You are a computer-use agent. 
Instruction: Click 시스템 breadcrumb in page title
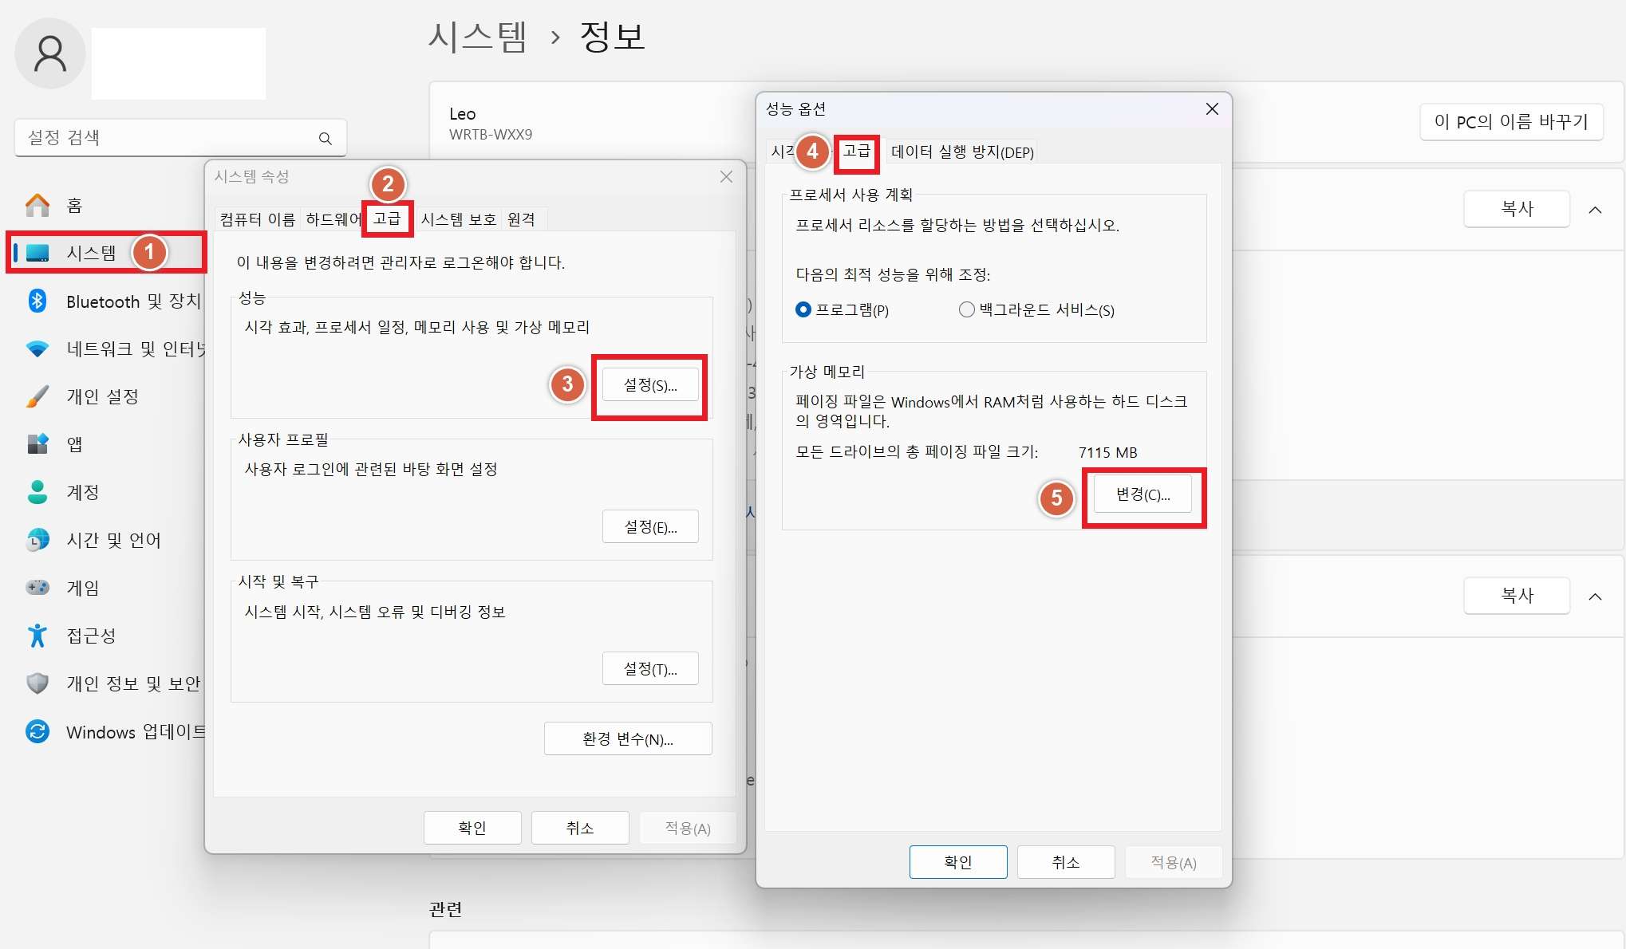[477, 37]
